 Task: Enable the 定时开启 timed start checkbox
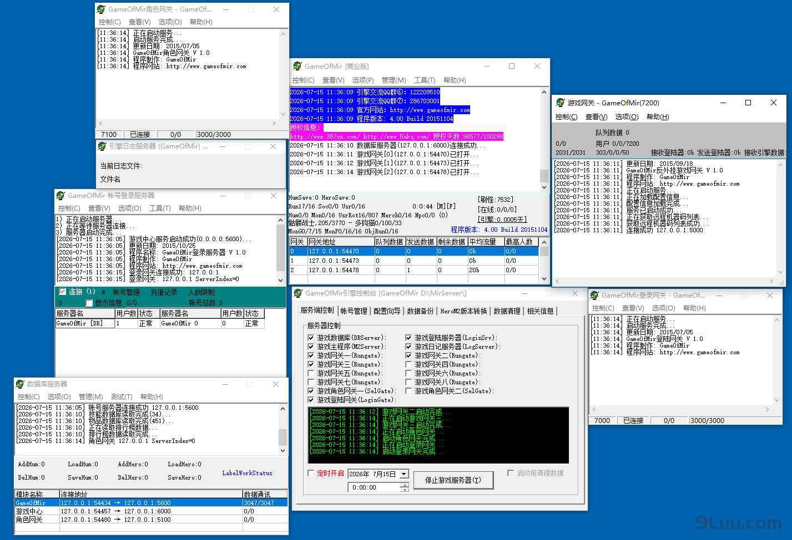tap(311, 473)
